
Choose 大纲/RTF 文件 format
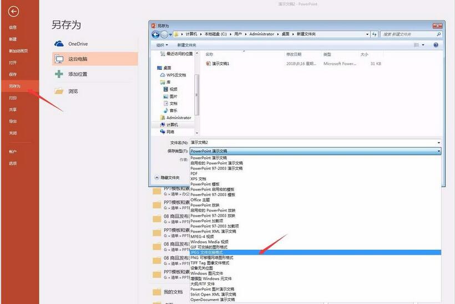pos(203,284)
